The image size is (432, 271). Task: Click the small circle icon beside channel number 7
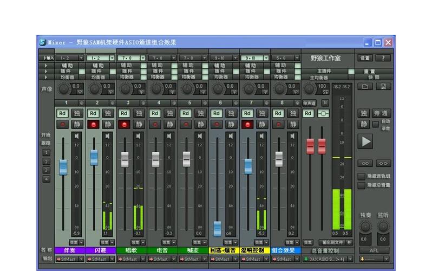pos(266,103)
